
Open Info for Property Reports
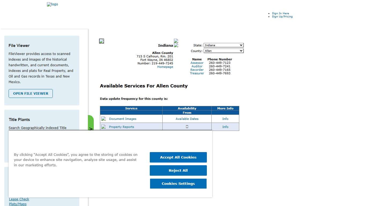225,127
